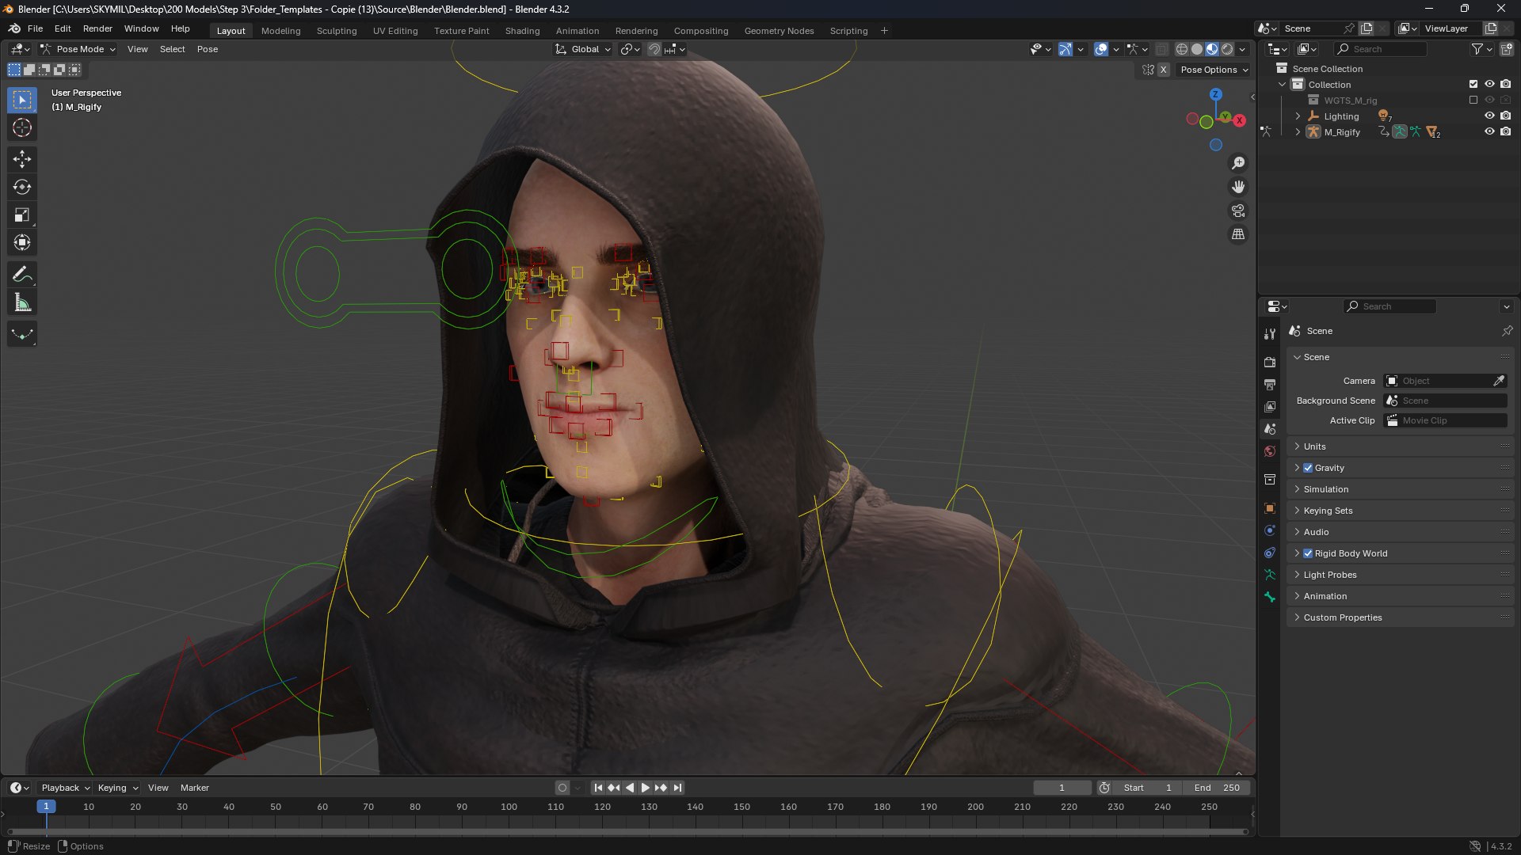The height and width of the screenshot is (855, 1521).
Task: Select the Move tool
Action: click(22, 159)
